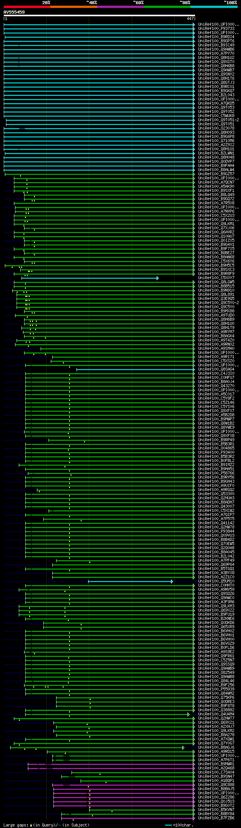
Task: Click UniRef100_Q9SNY2 label
Action: click(x=216, y=74)
